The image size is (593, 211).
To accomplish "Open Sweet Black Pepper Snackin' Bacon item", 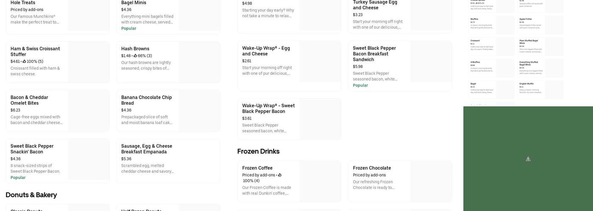I will tap(32, 149).
